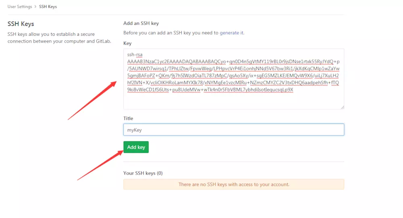
Task: Click the Title field label
Action: coord(128,118)
